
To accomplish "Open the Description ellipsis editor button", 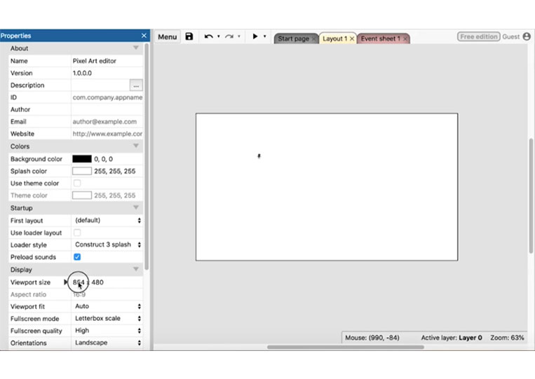I will coord(136,85).
